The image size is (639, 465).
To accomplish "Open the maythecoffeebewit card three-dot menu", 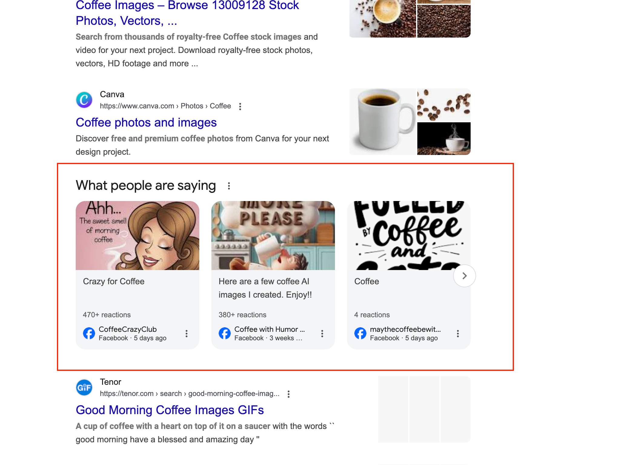I will pos(458,334).
